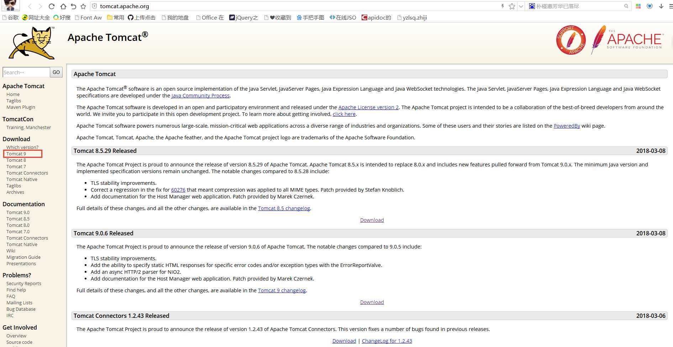Focus the address bar URL field

299,6
